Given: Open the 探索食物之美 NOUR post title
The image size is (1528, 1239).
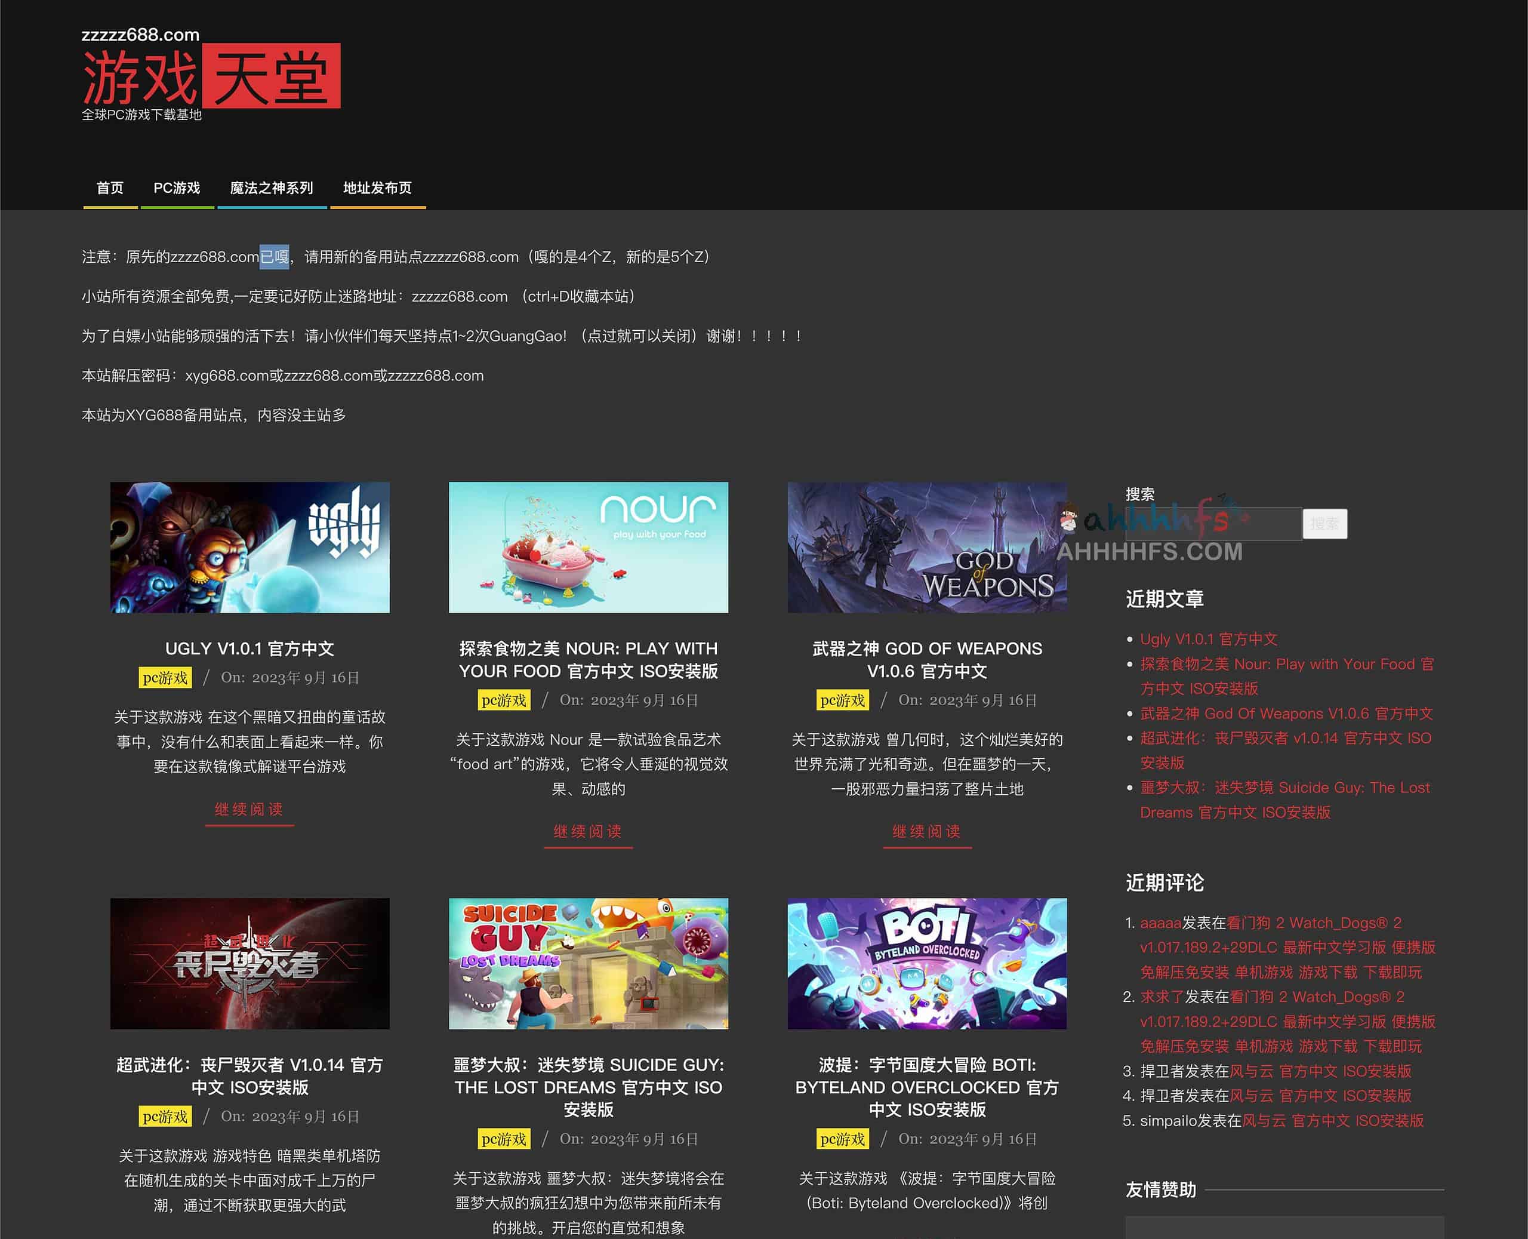Looking at the screenshot, I should point(588,659).
